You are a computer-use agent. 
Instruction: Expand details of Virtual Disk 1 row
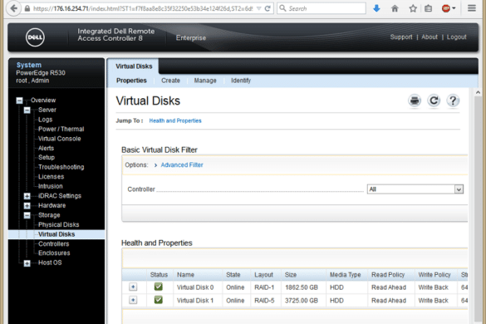click(133, 300)
